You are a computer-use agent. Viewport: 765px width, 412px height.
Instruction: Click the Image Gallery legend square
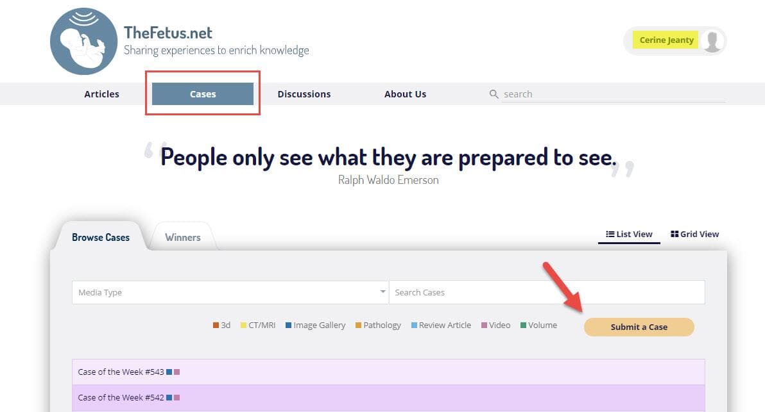(289, 325)
